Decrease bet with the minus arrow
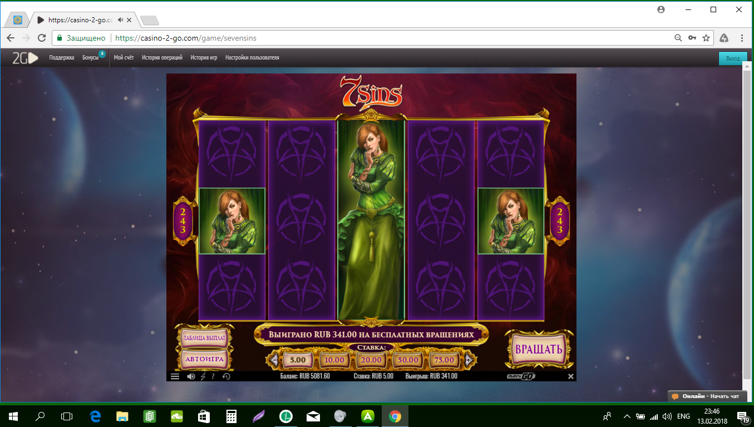The height and width of the screenshot is (427, 754). [274, 360]
